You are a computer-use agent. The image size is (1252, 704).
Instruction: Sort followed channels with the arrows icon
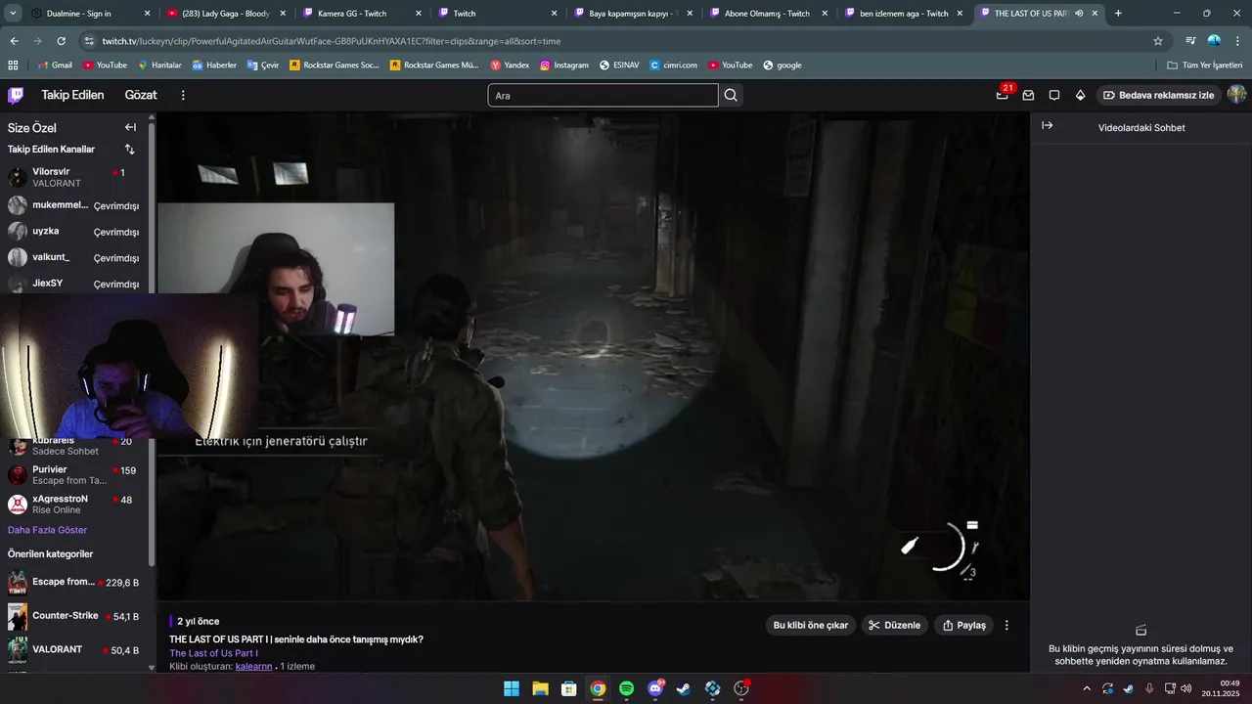pos(129,150)
